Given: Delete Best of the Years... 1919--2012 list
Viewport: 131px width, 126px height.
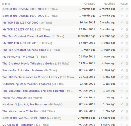Looking at the screenshot, I should [127, 118].
